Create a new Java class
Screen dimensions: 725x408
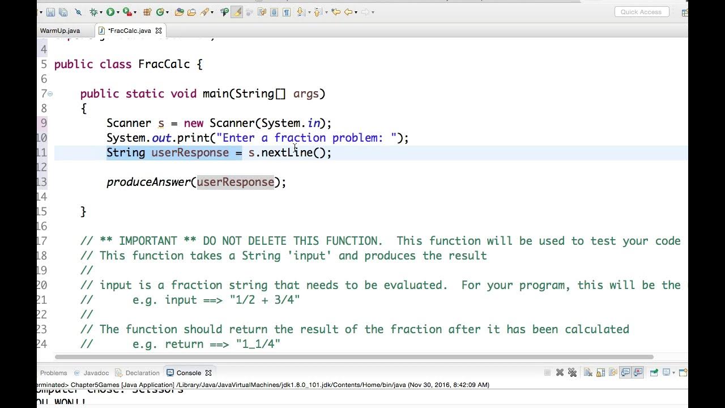coord(160,12)
